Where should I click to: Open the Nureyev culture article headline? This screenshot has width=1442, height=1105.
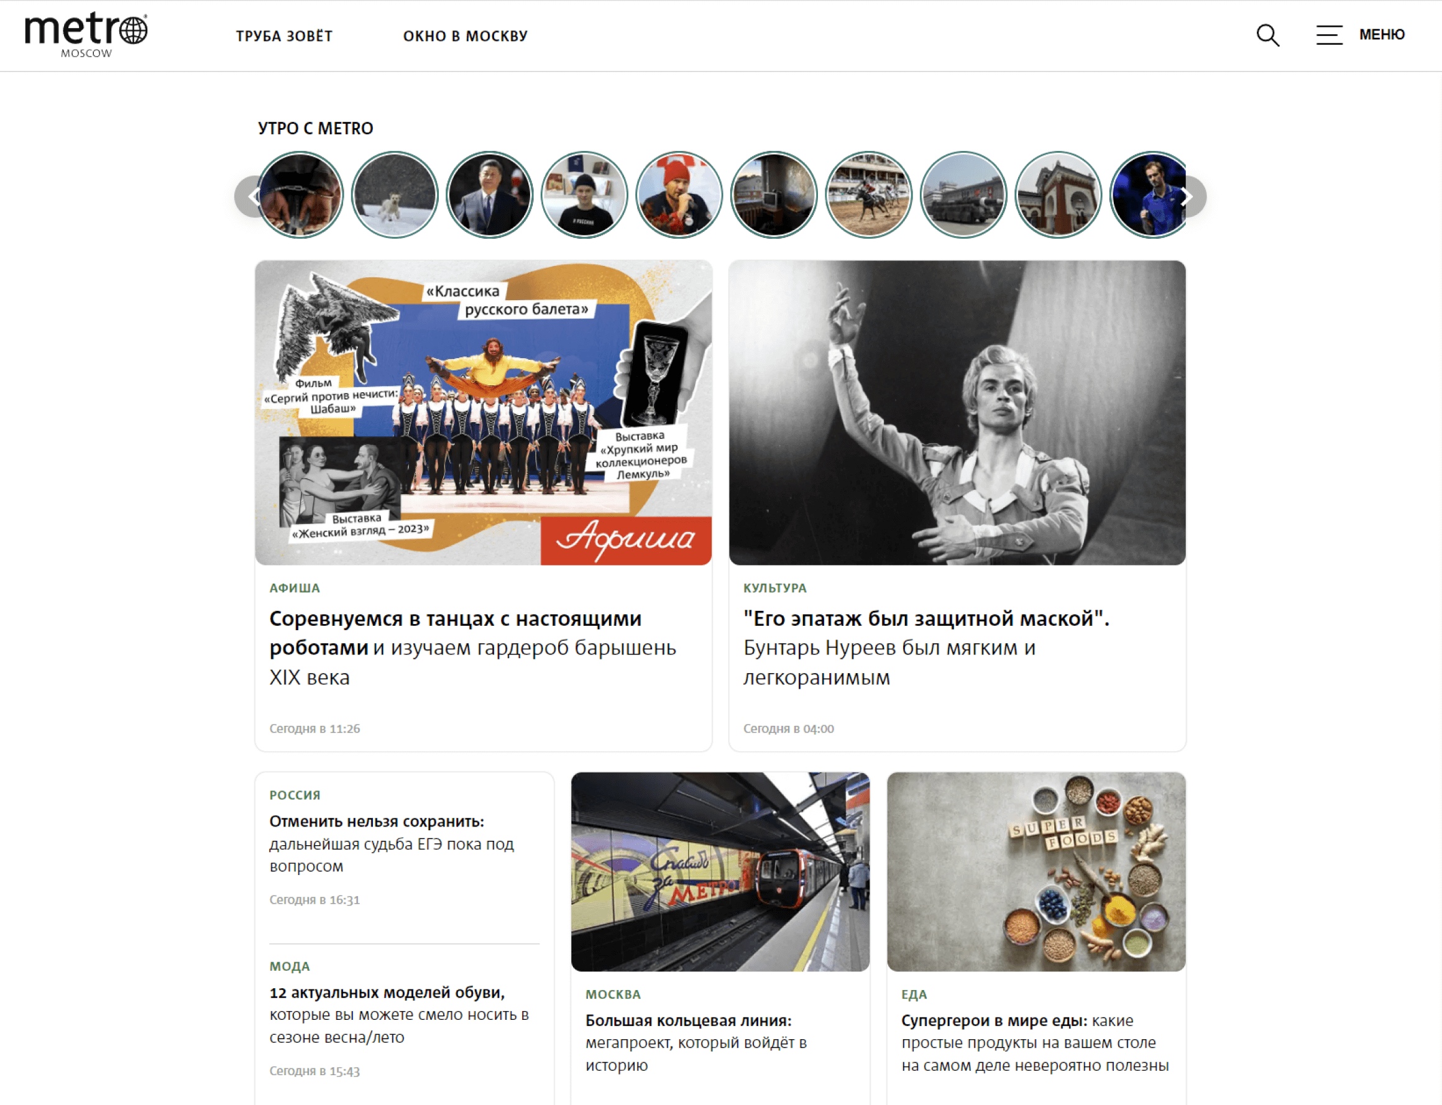(x=925, y=647)
